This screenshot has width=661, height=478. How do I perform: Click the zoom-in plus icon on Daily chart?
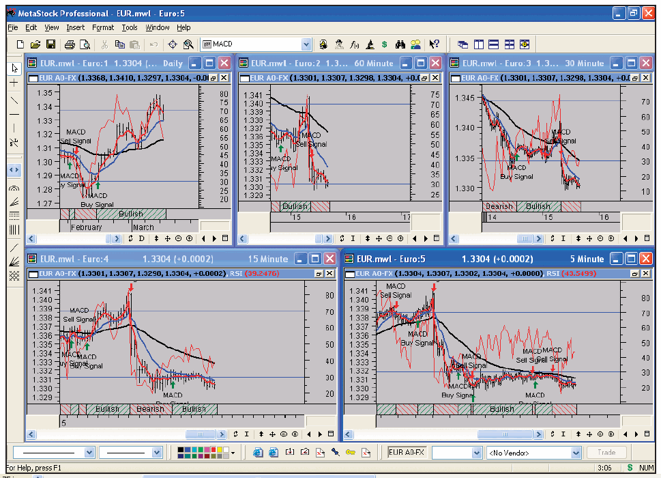coord(189,239)
